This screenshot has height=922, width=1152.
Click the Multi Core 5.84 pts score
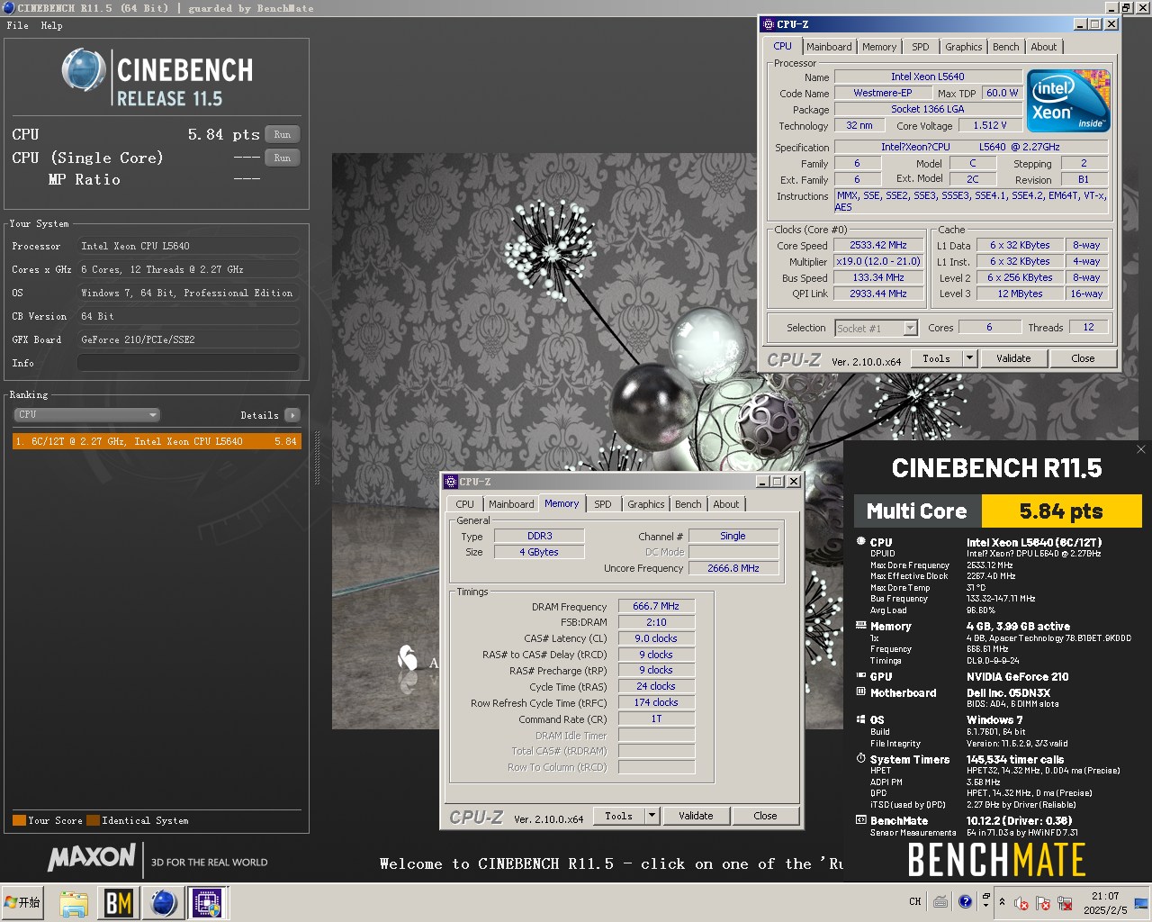(x=1061, y=511)
